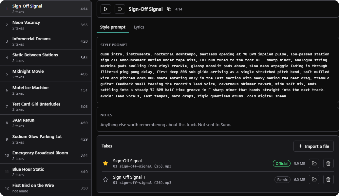The width and height of the screenshot is (339, 196).
Task: Open folder for sign-off-signal (26).mp3 take
Action: tap(314, 180)
